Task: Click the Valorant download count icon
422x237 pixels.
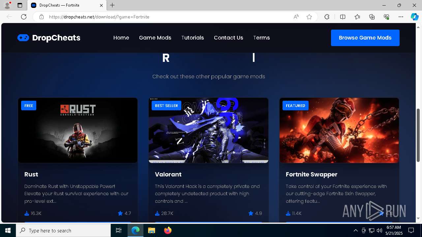Action: click(157, 213)
